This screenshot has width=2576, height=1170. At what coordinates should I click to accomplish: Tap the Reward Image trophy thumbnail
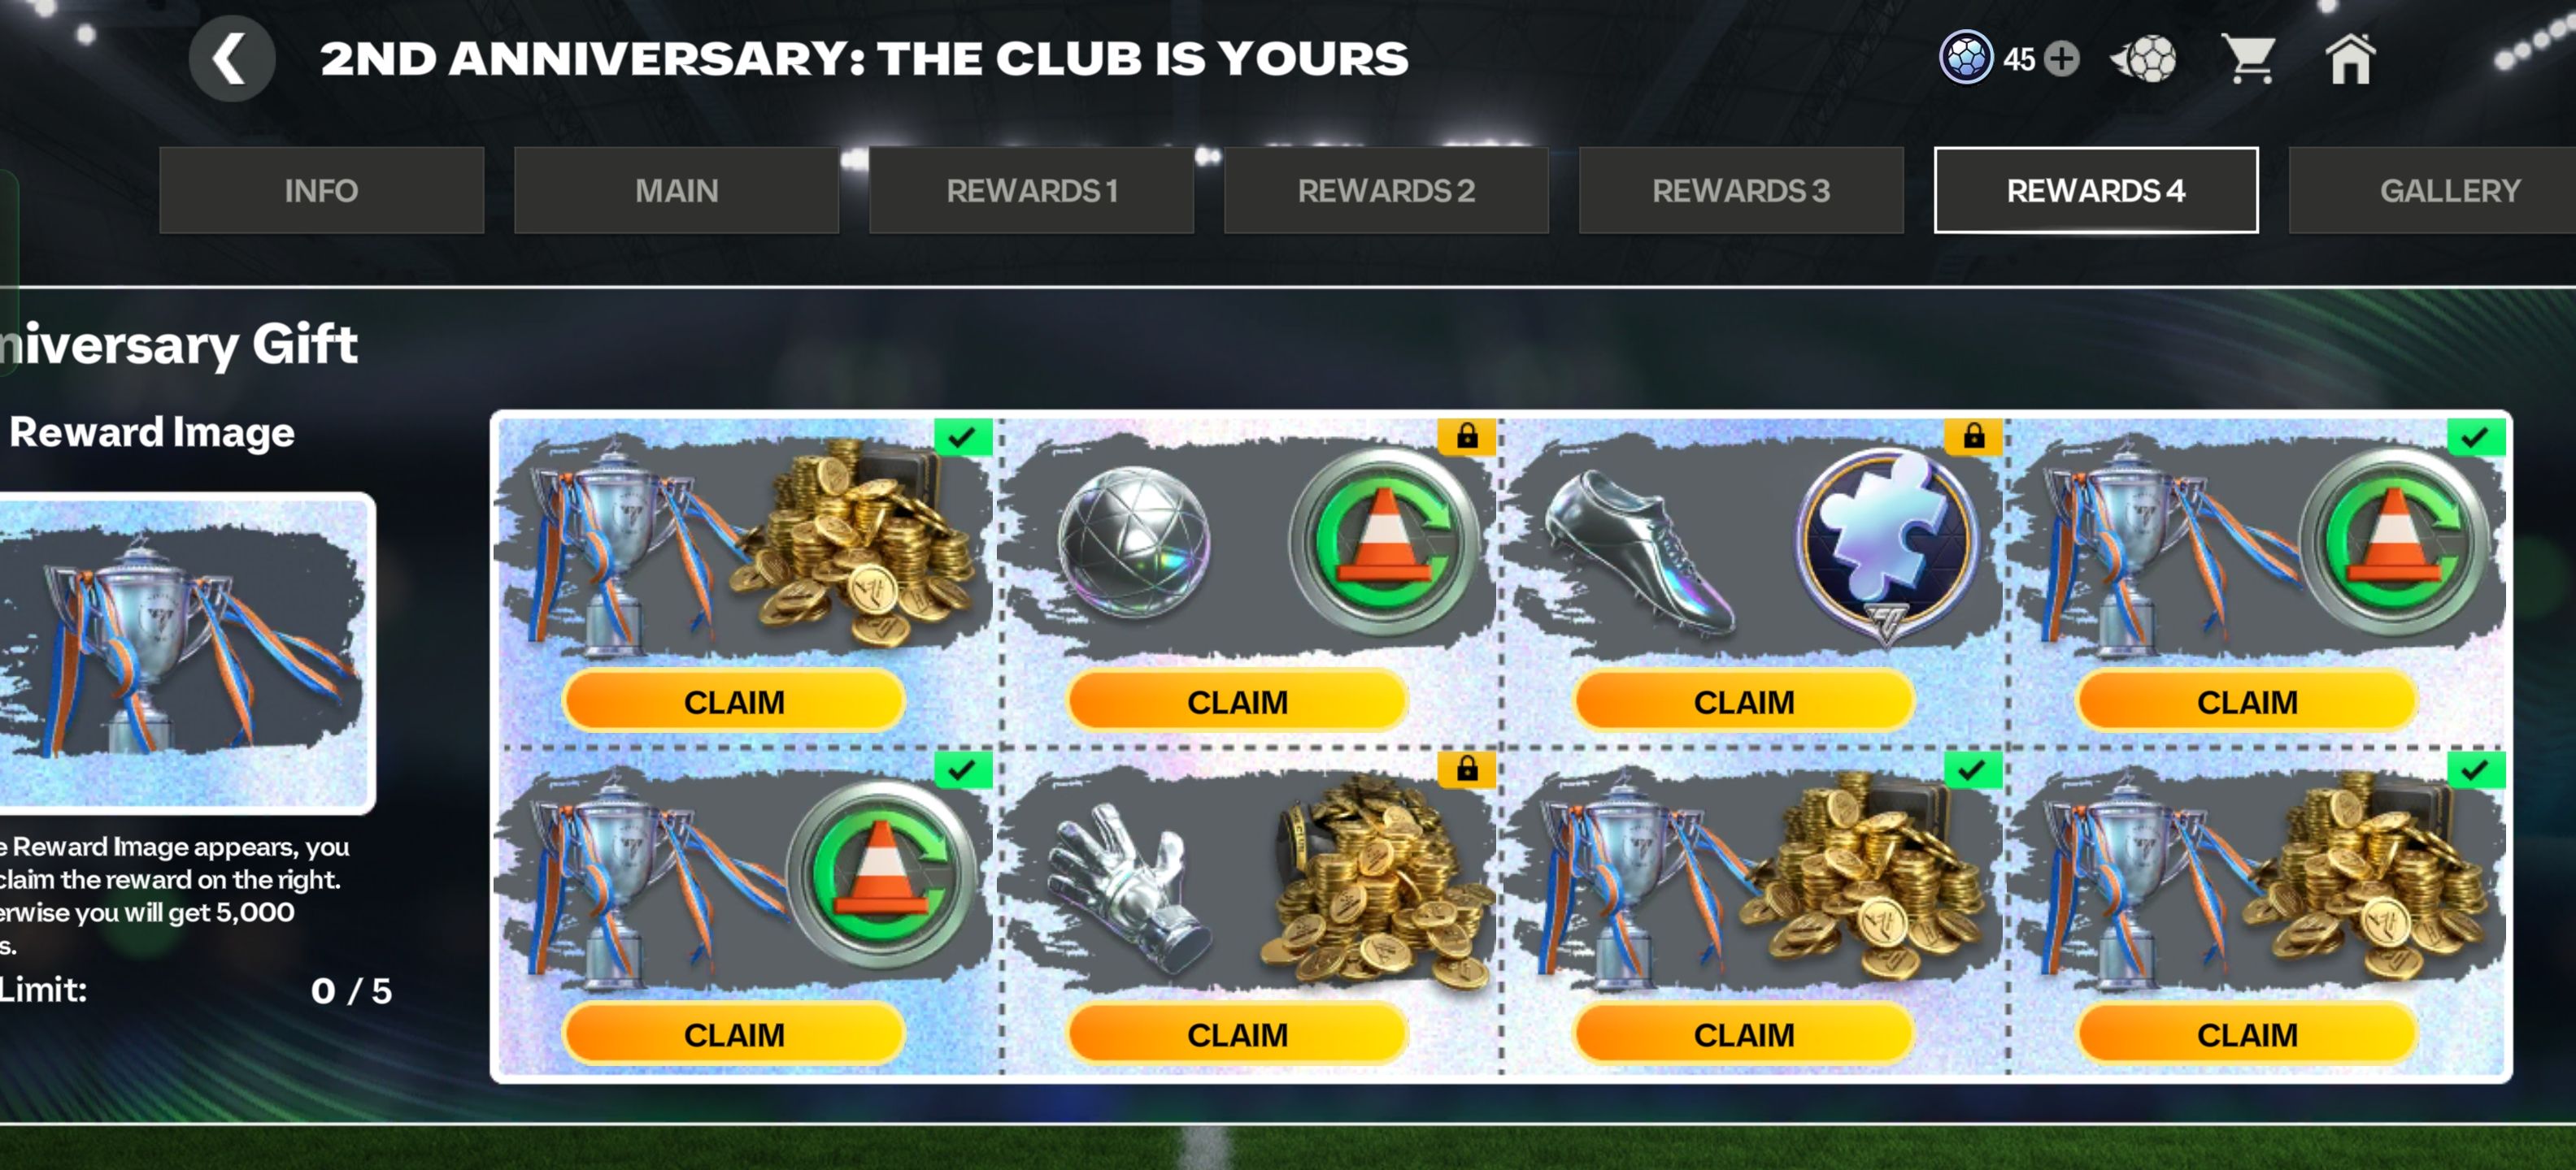pyautogui.click(x=186, y=652)
